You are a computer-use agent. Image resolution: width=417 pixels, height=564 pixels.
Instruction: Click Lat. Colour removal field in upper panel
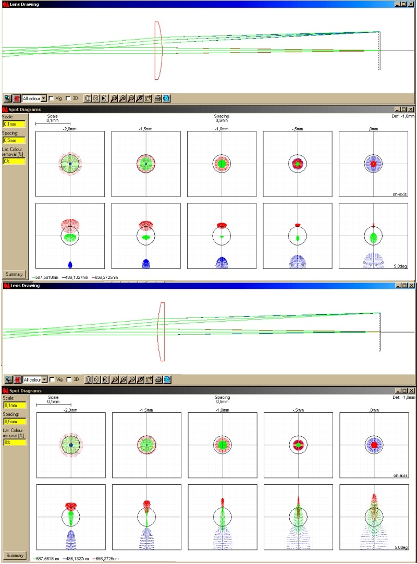[14, 161]
